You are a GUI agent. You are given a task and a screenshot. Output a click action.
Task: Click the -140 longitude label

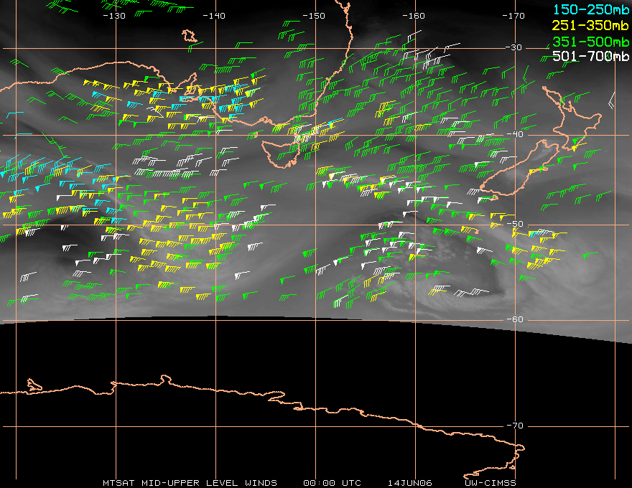point(214,15)
